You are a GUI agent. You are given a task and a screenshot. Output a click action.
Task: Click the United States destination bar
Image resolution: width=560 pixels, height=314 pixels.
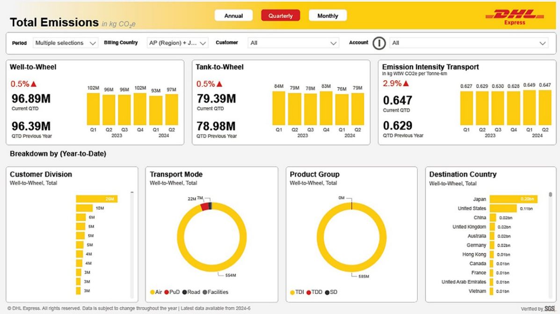[503, 208]
